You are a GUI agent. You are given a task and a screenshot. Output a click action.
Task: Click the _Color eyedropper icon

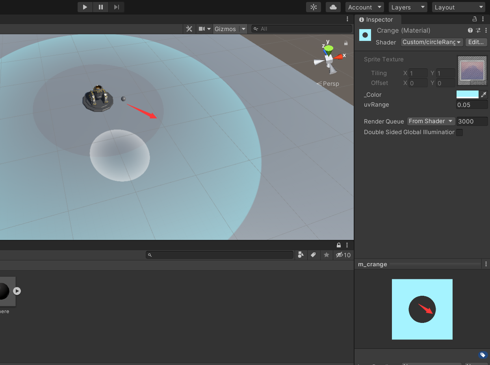tap(484, 94)
